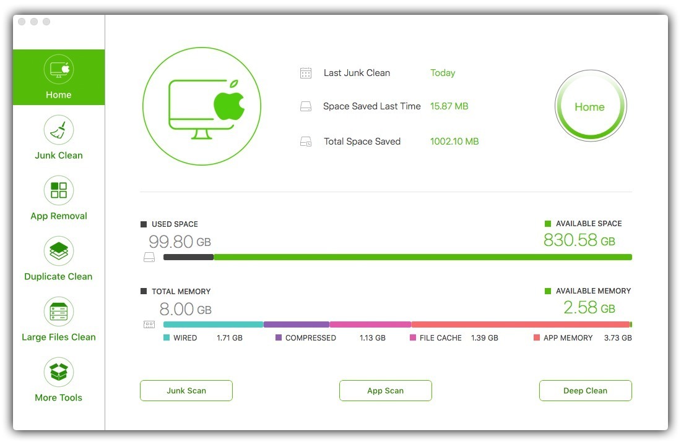The width and height of the screenshot is (681, 445).
Task: Open Large Files Clean icon
Action: pos(59,311)
